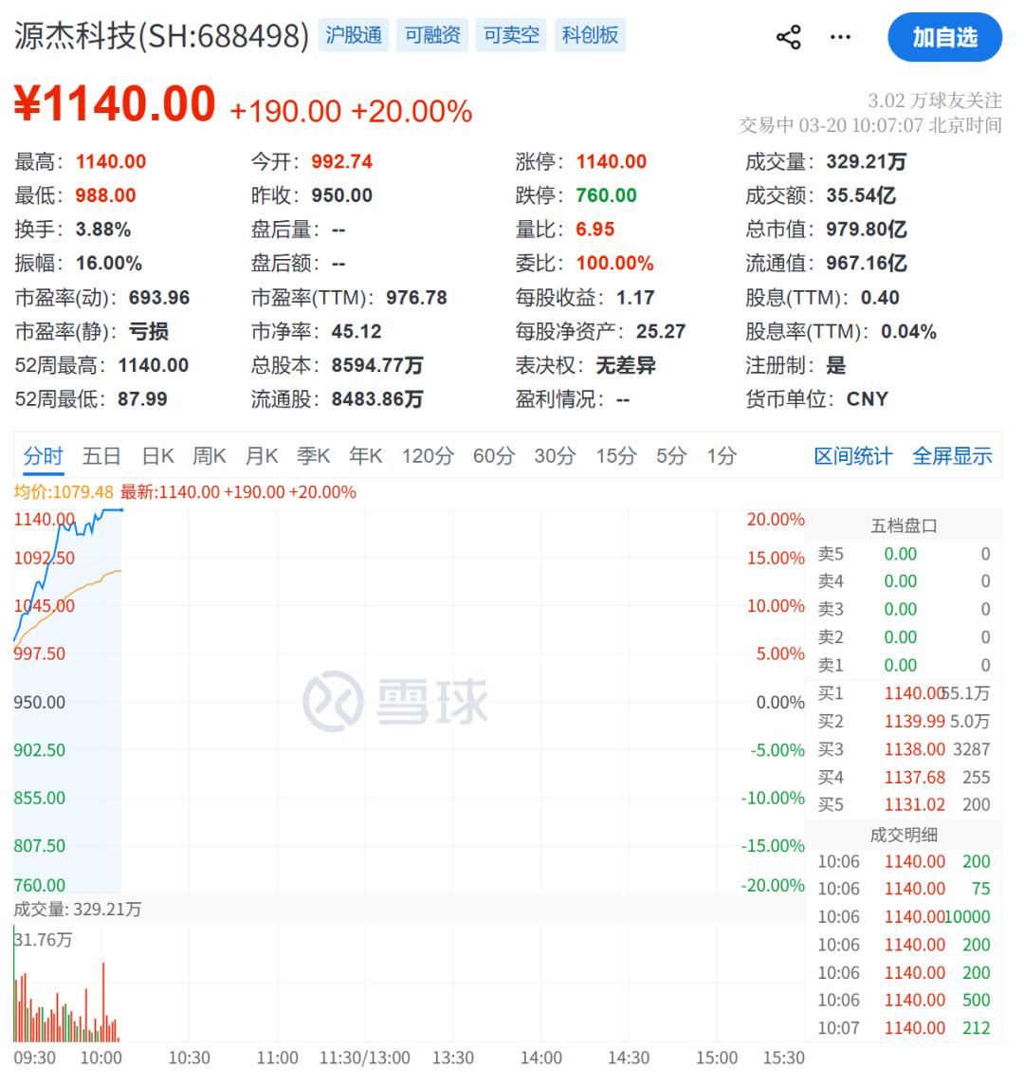The height and width of the screenshot is (1086, 1024).
Task: Switch to the 五日 tab
Action: coord(101,455)
